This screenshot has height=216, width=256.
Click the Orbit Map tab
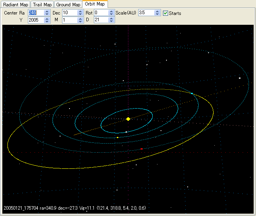click(95, 4)
